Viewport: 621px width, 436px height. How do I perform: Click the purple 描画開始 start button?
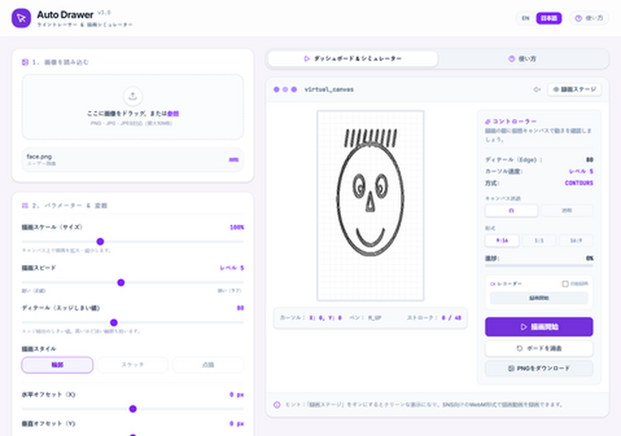[x=539, y=327]
